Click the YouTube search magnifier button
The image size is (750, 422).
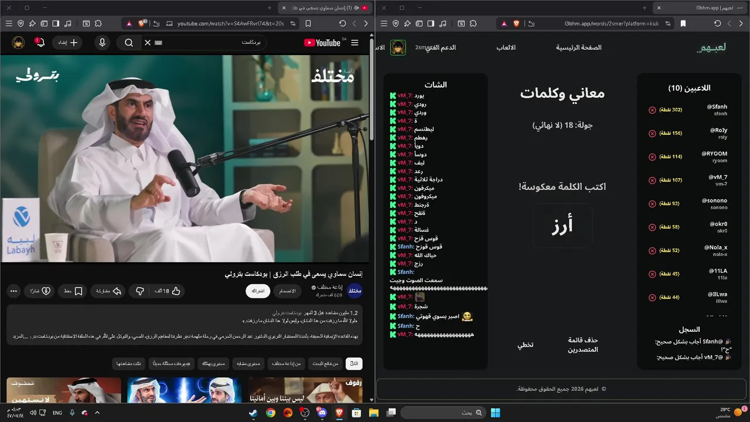tap(129, 43)
